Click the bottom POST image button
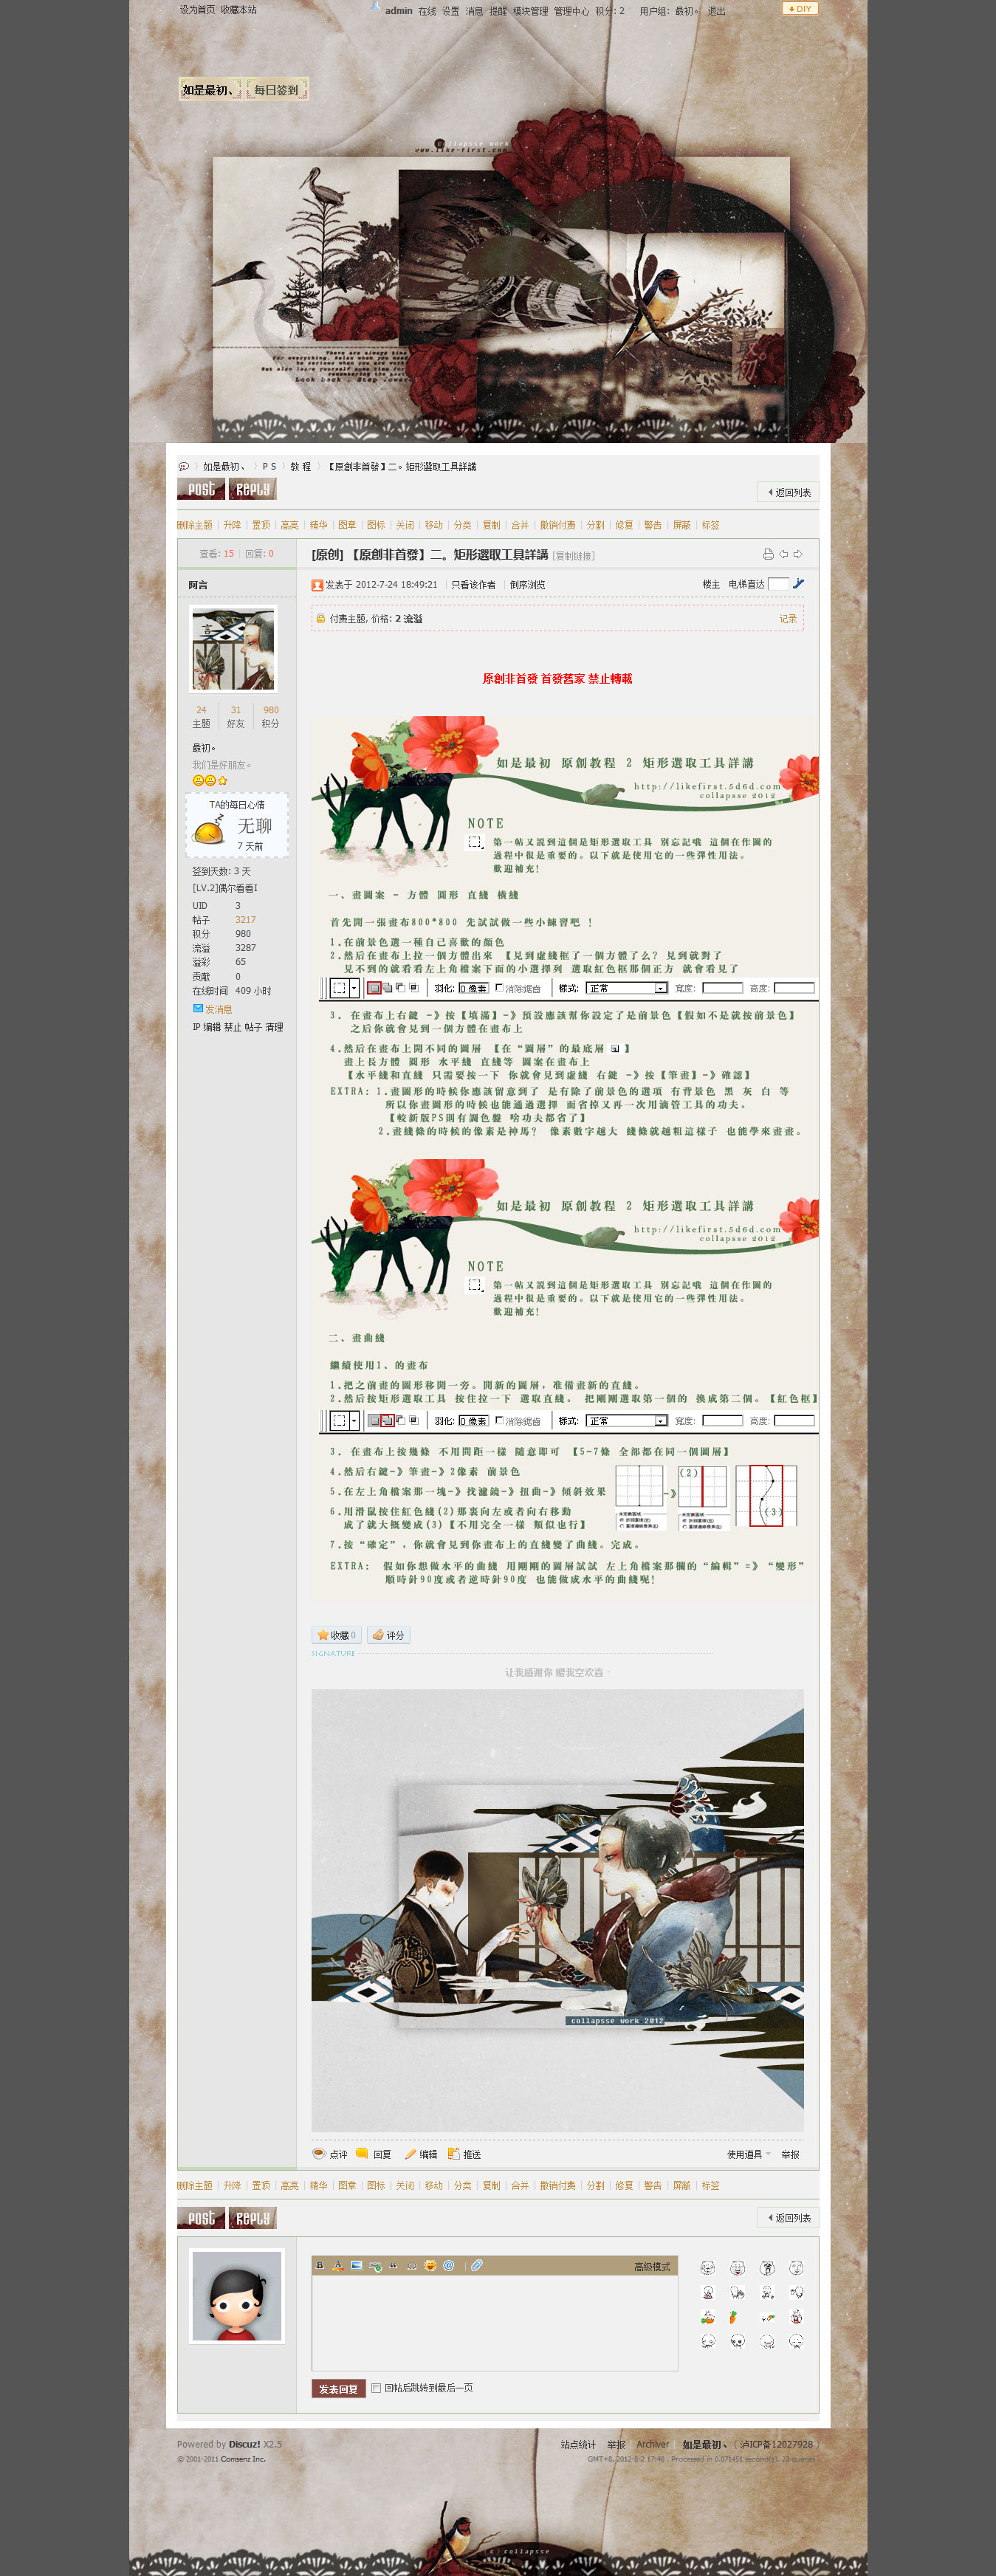This screenshot has height=2576, width=996. (201, 2218)
